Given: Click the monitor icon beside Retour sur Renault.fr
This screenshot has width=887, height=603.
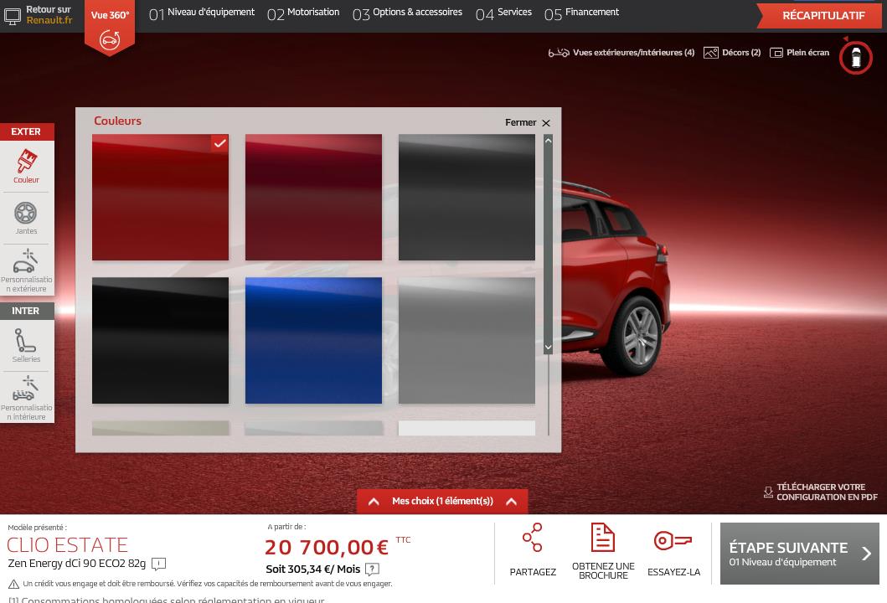Looking at the screenshot, I should point(12,16).
